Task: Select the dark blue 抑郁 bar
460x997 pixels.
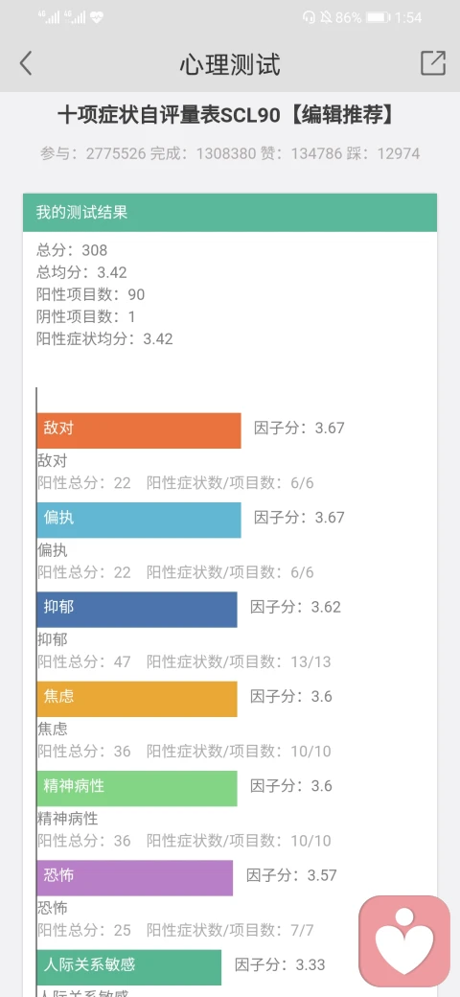Action: [137, 610]
